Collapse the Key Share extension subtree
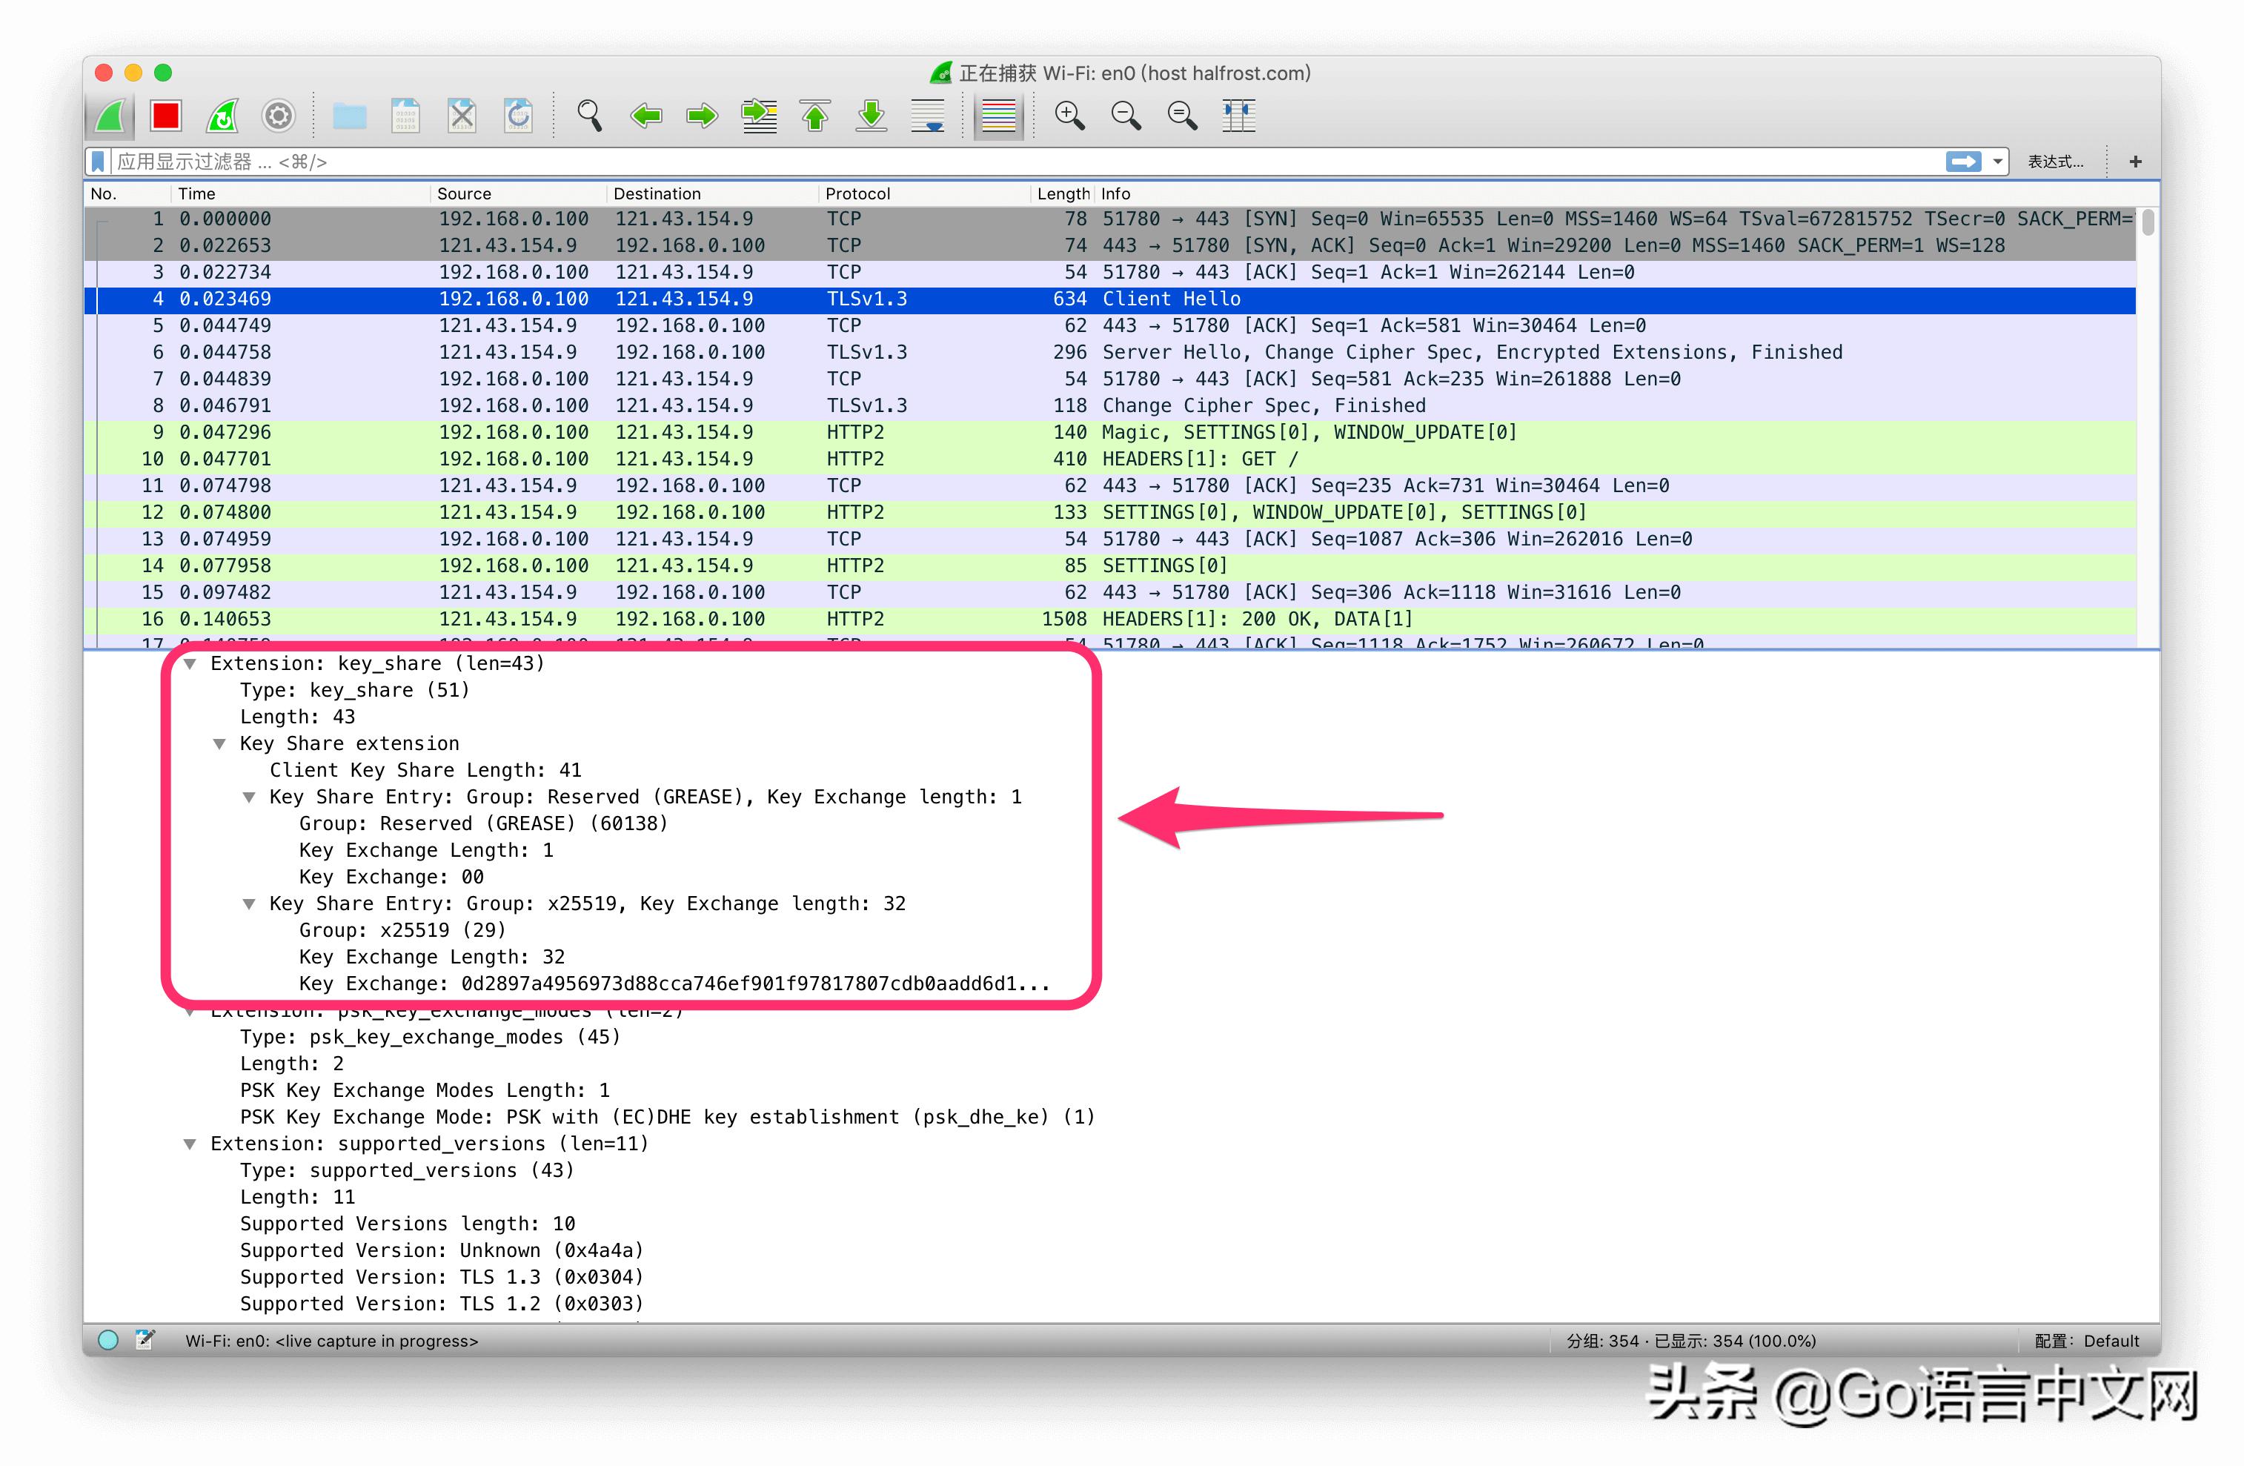Screen dimensions: 2244x1466 [x=219, y=744]
